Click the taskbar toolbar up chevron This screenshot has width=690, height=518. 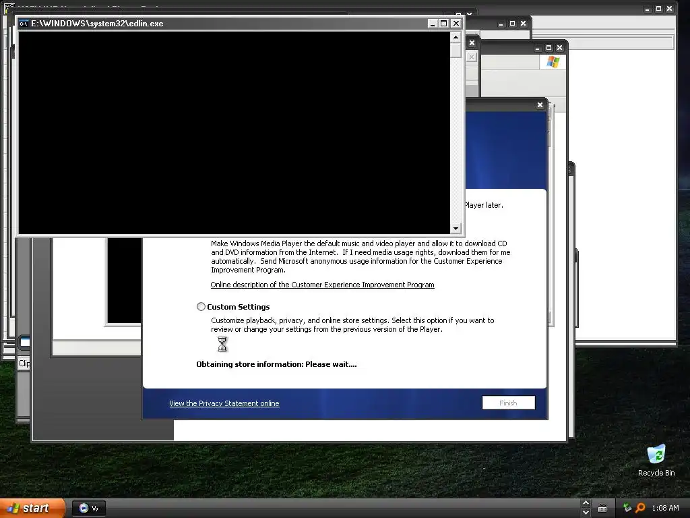coord(586,503)
